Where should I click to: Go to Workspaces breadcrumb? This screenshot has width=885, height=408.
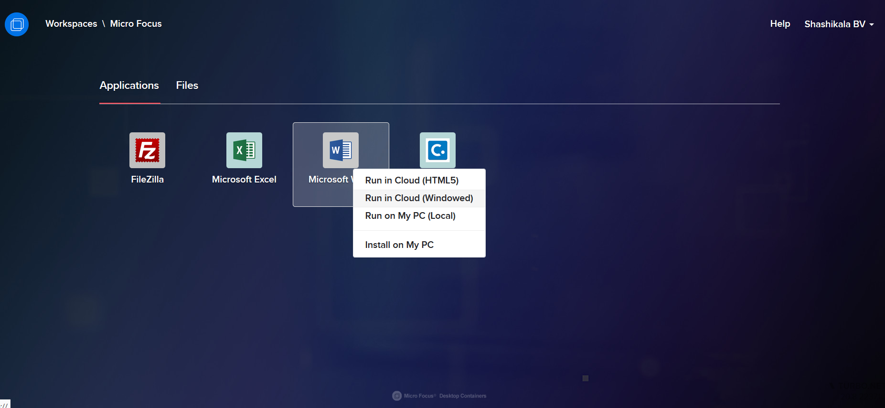pyautogui.click(x=71, y=24)
